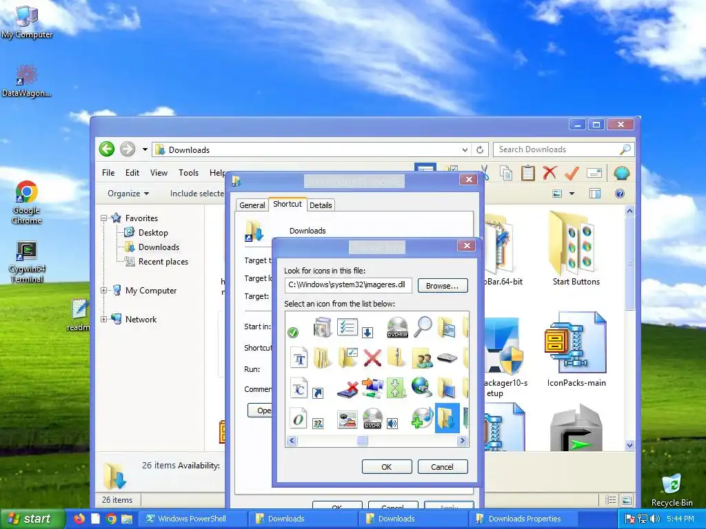Viewport: 706px width, 529px height.
Task: Choose the italic O font file icon
Action: [x=299, y=418]
